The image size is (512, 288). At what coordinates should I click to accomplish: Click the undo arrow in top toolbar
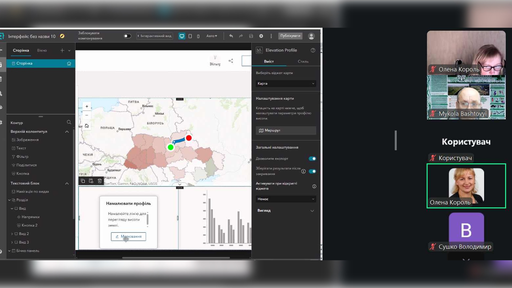(231, 36)
